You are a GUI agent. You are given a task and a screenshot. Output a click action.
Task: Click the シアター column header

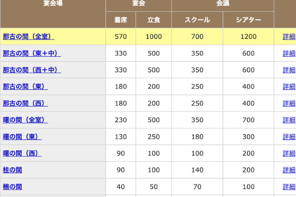tap(249, 20)
